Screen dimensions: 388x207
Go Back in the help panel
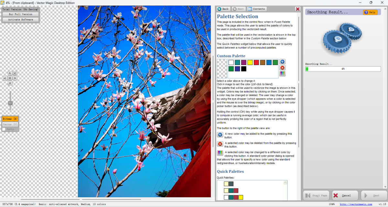coord(223,9)
